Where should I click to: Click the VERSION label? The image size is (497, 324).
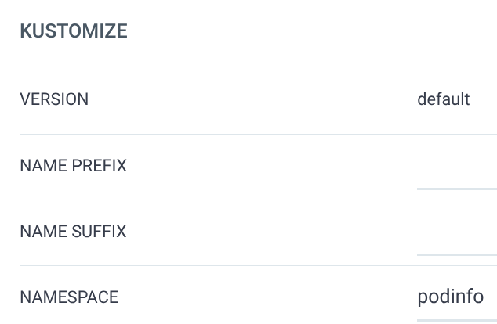click(x=54, y=99)
